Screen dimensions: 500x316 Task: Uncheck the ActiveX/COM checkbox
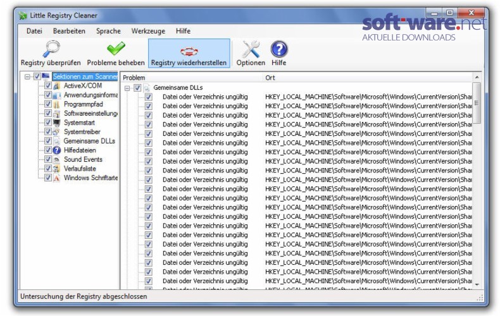point(48,86)
